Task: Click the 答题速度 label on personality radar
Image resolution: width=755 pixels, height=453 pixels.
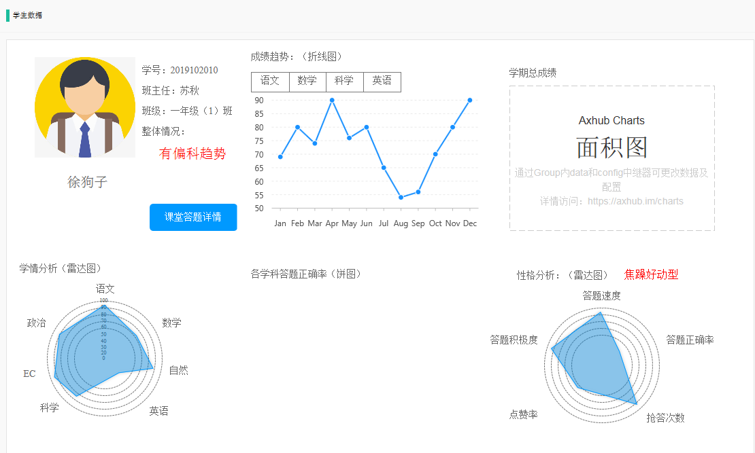Action: click(x=601, y=295)
